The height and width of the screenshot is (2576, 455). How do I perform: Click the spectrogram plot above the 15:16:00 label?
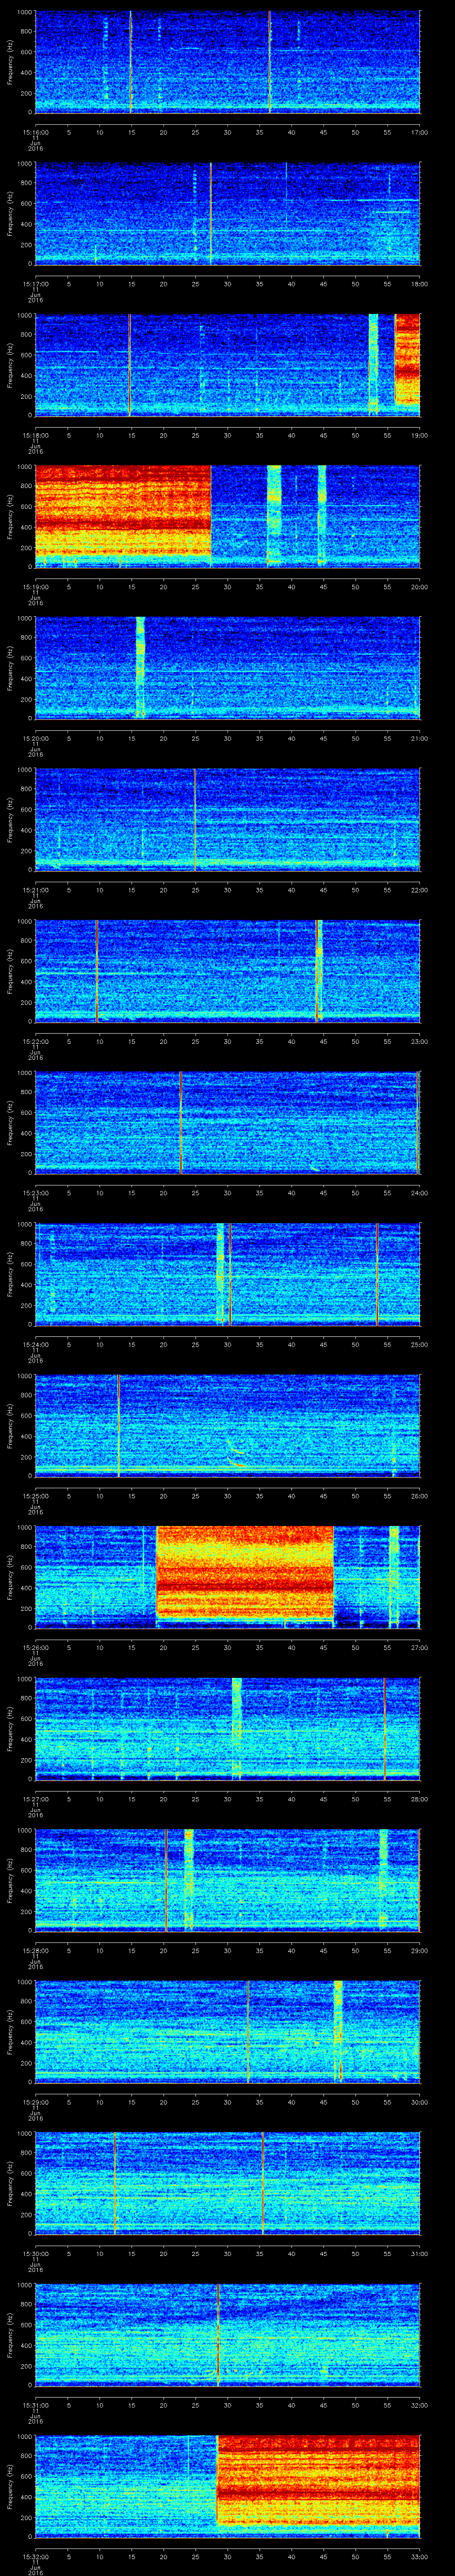[x=227, y=62]
